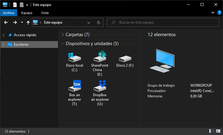The height and width of the screenshot is (135, 223).
Task: Go up one level with up arrow
Action: (x=28, y=22)
